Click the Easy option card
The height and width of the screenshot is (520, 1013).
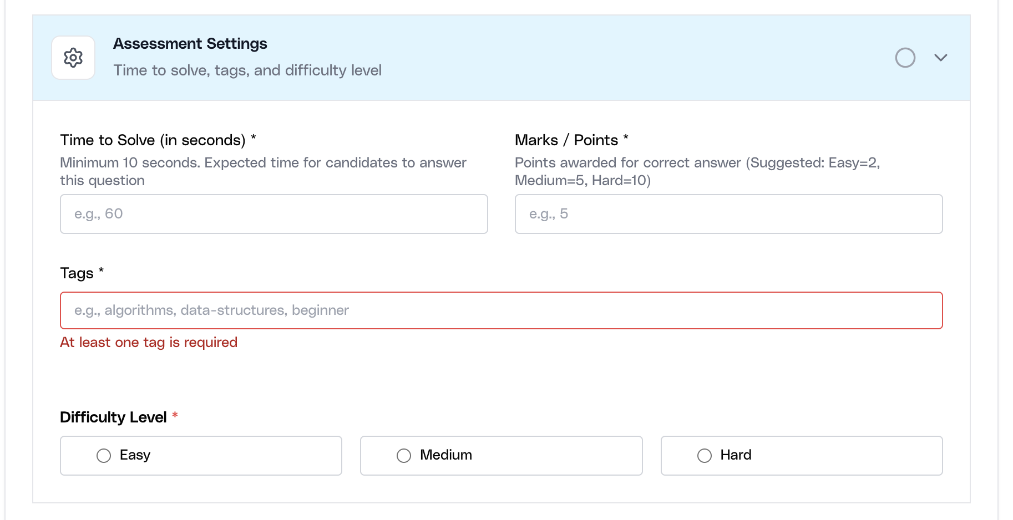(200, 455)
